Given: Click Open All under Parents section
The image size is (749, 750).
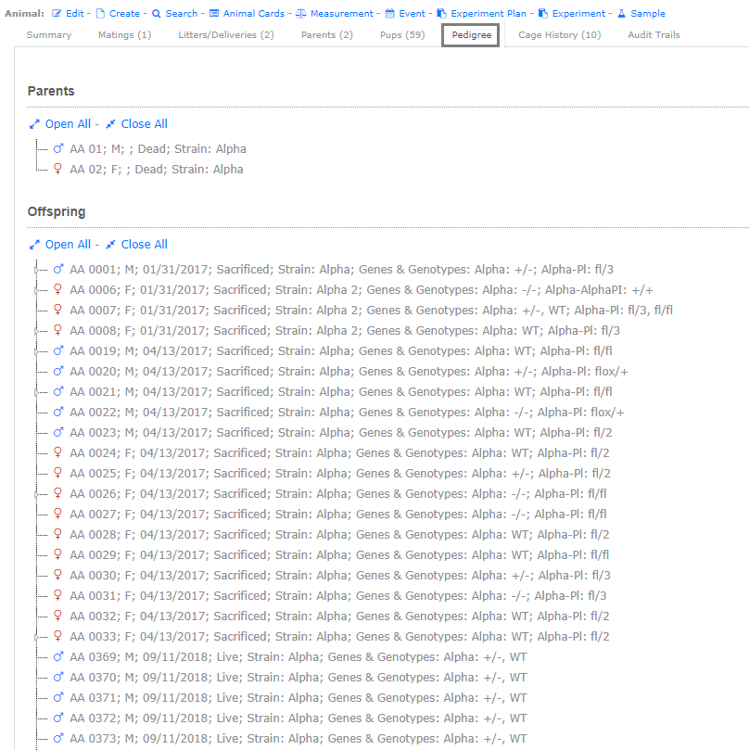Looking at the screenshot, I should point(59,124).
